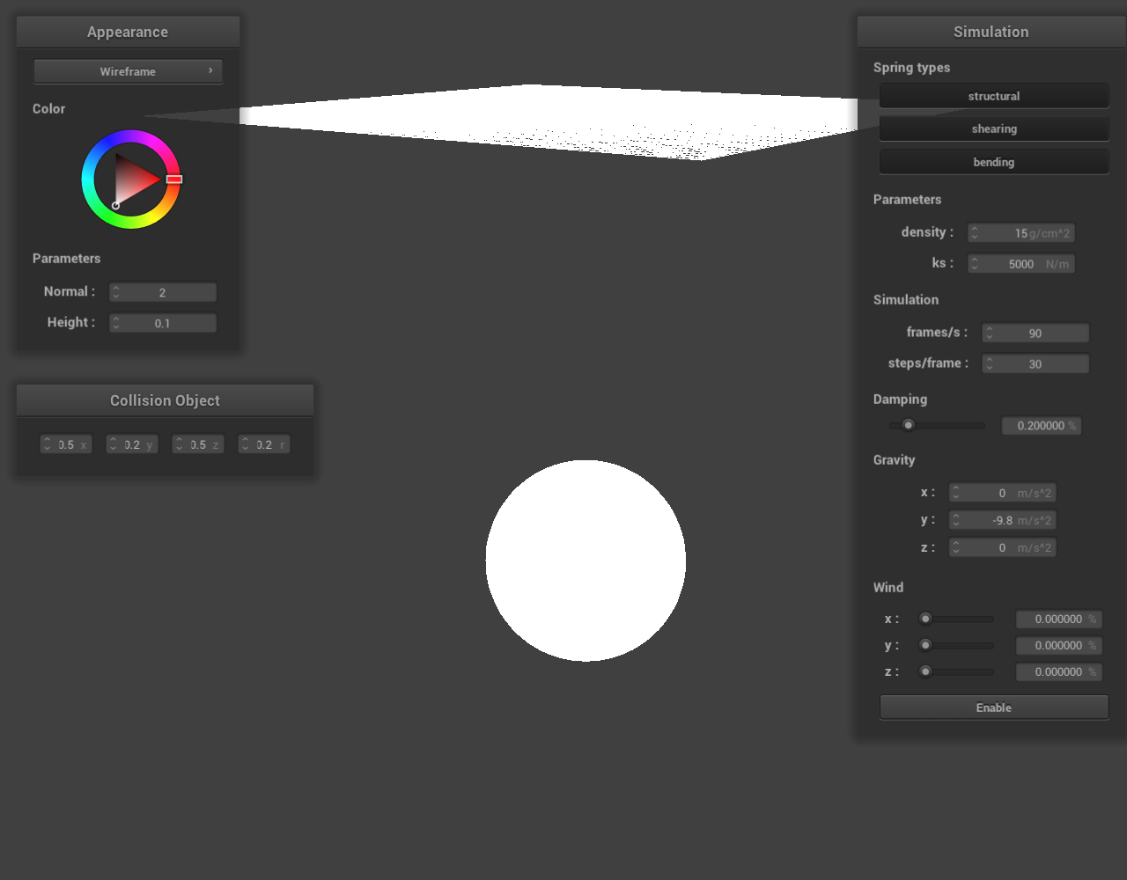
Task: Open the Wireframe shader dropdown
Action: point(128,71)
